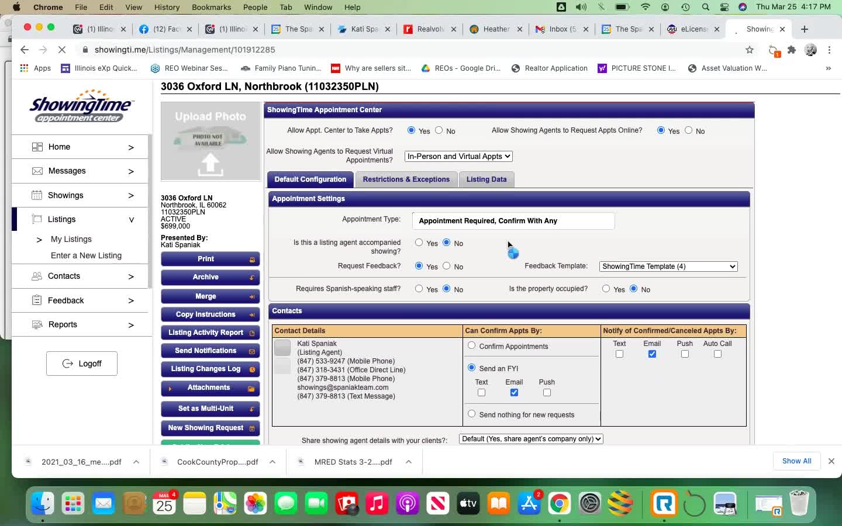Click the Print button
This screenshot has width=842, height=526.
[x=210, y=259]
